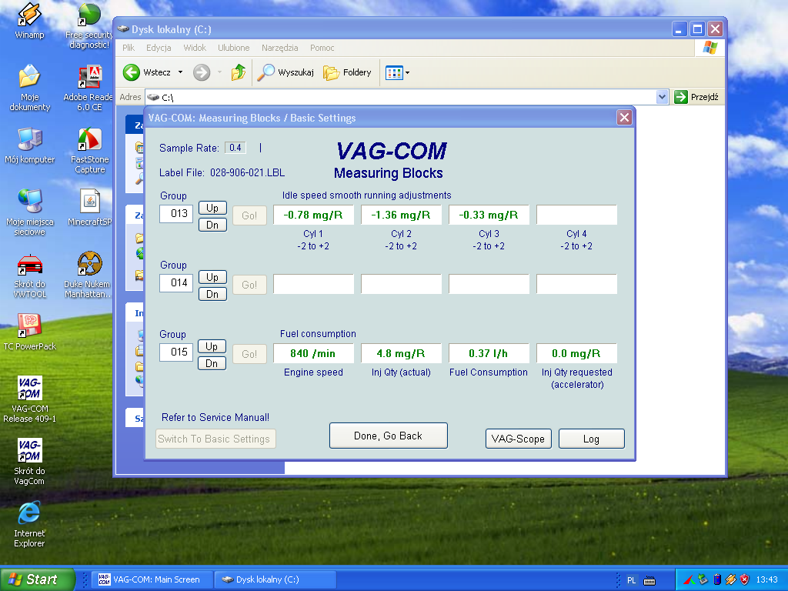Click Up for group 013

pyautogui.click(x=212, y=208)
